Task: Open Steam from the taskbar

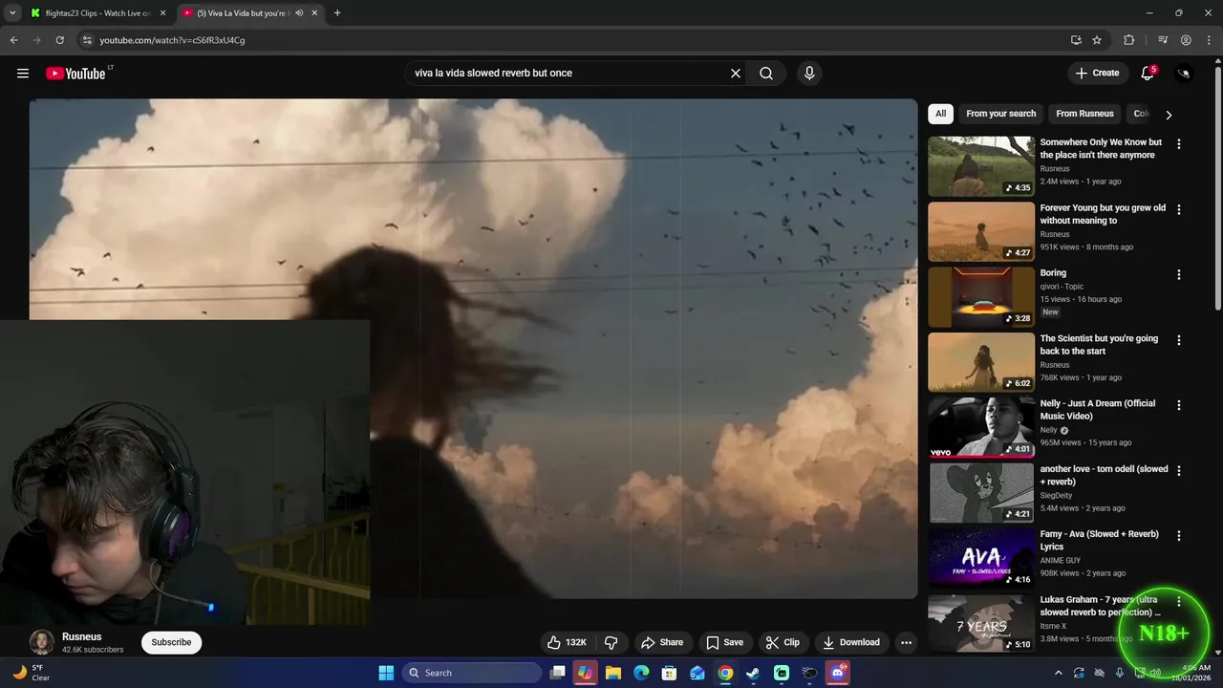Action: (753, 673)
